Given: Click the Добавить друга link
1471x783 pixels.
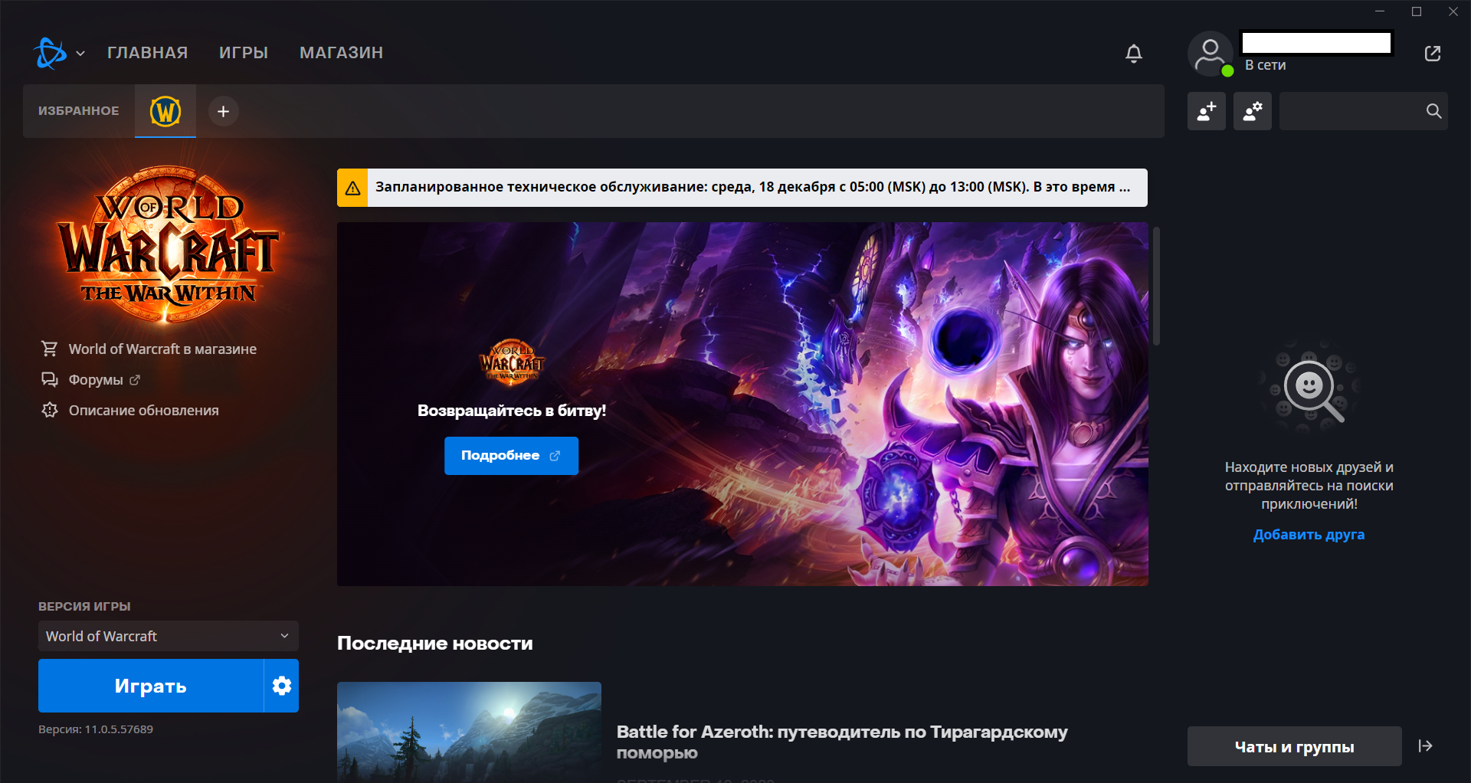Looking at the screenshot, I should pos(1309,535).
